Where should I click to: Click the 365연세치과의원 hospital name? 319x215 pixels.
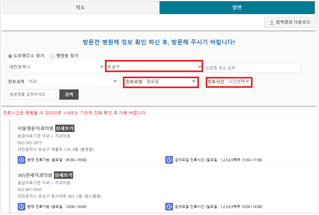click(35, 175)
